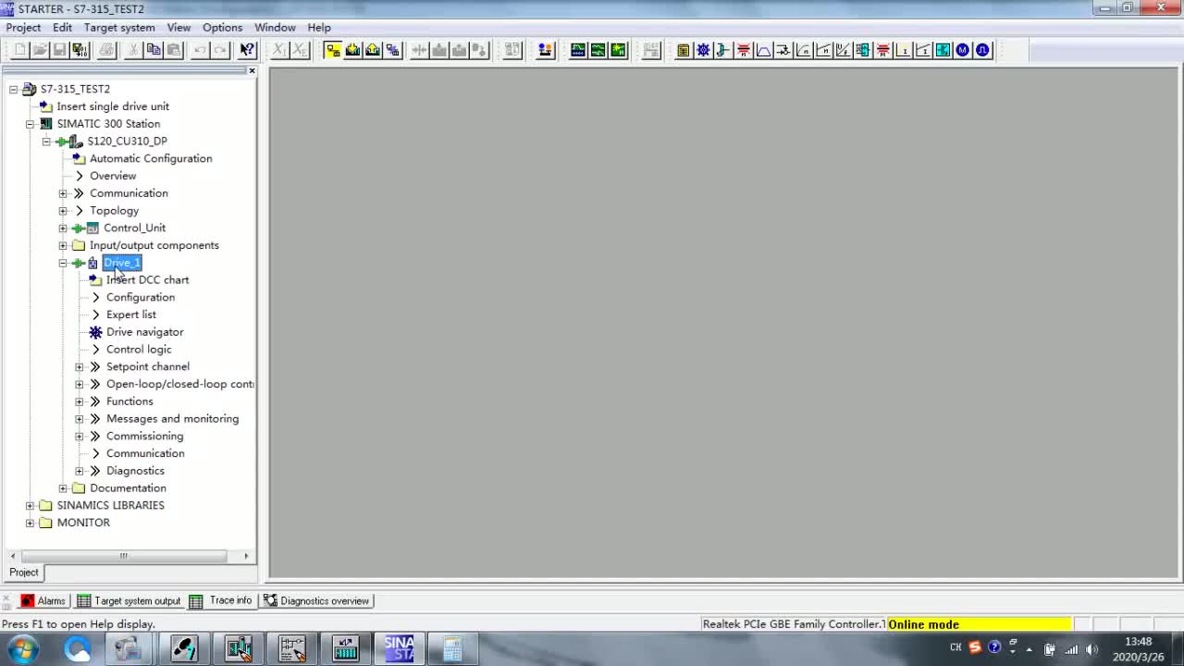
Task: Click the X_I toolbar icon
Action: click(279, 50)
